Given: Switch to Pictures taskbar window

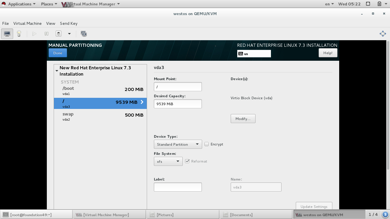Looking at the screenshot, I should 183,214.
